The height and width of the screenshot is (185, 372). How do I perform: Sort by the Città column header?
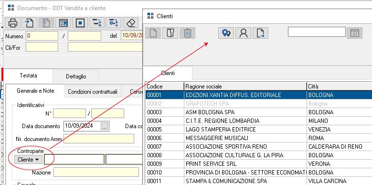point(340,86)
